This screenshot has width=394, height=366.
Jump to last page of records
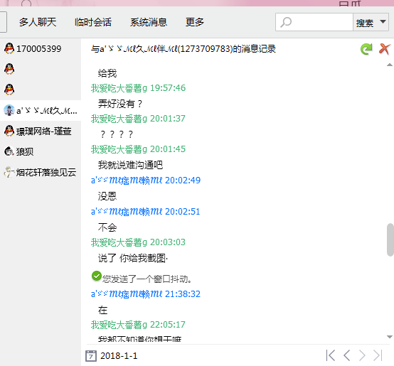pos(378,355)
